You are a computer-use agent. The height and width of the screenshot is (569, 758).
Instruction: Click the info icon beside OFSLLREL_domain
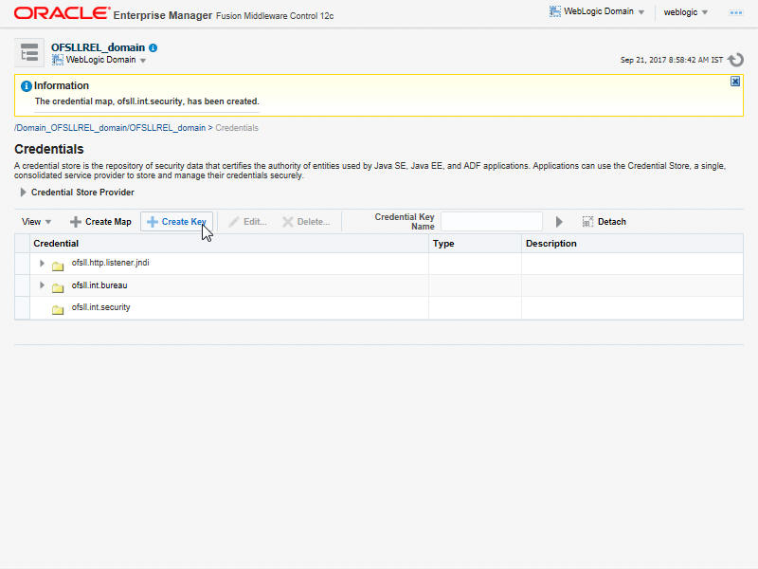click(153, 48)
